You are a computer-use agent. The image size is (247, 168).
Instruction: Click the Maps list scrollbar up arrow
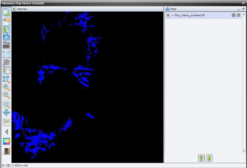[243, 14]
